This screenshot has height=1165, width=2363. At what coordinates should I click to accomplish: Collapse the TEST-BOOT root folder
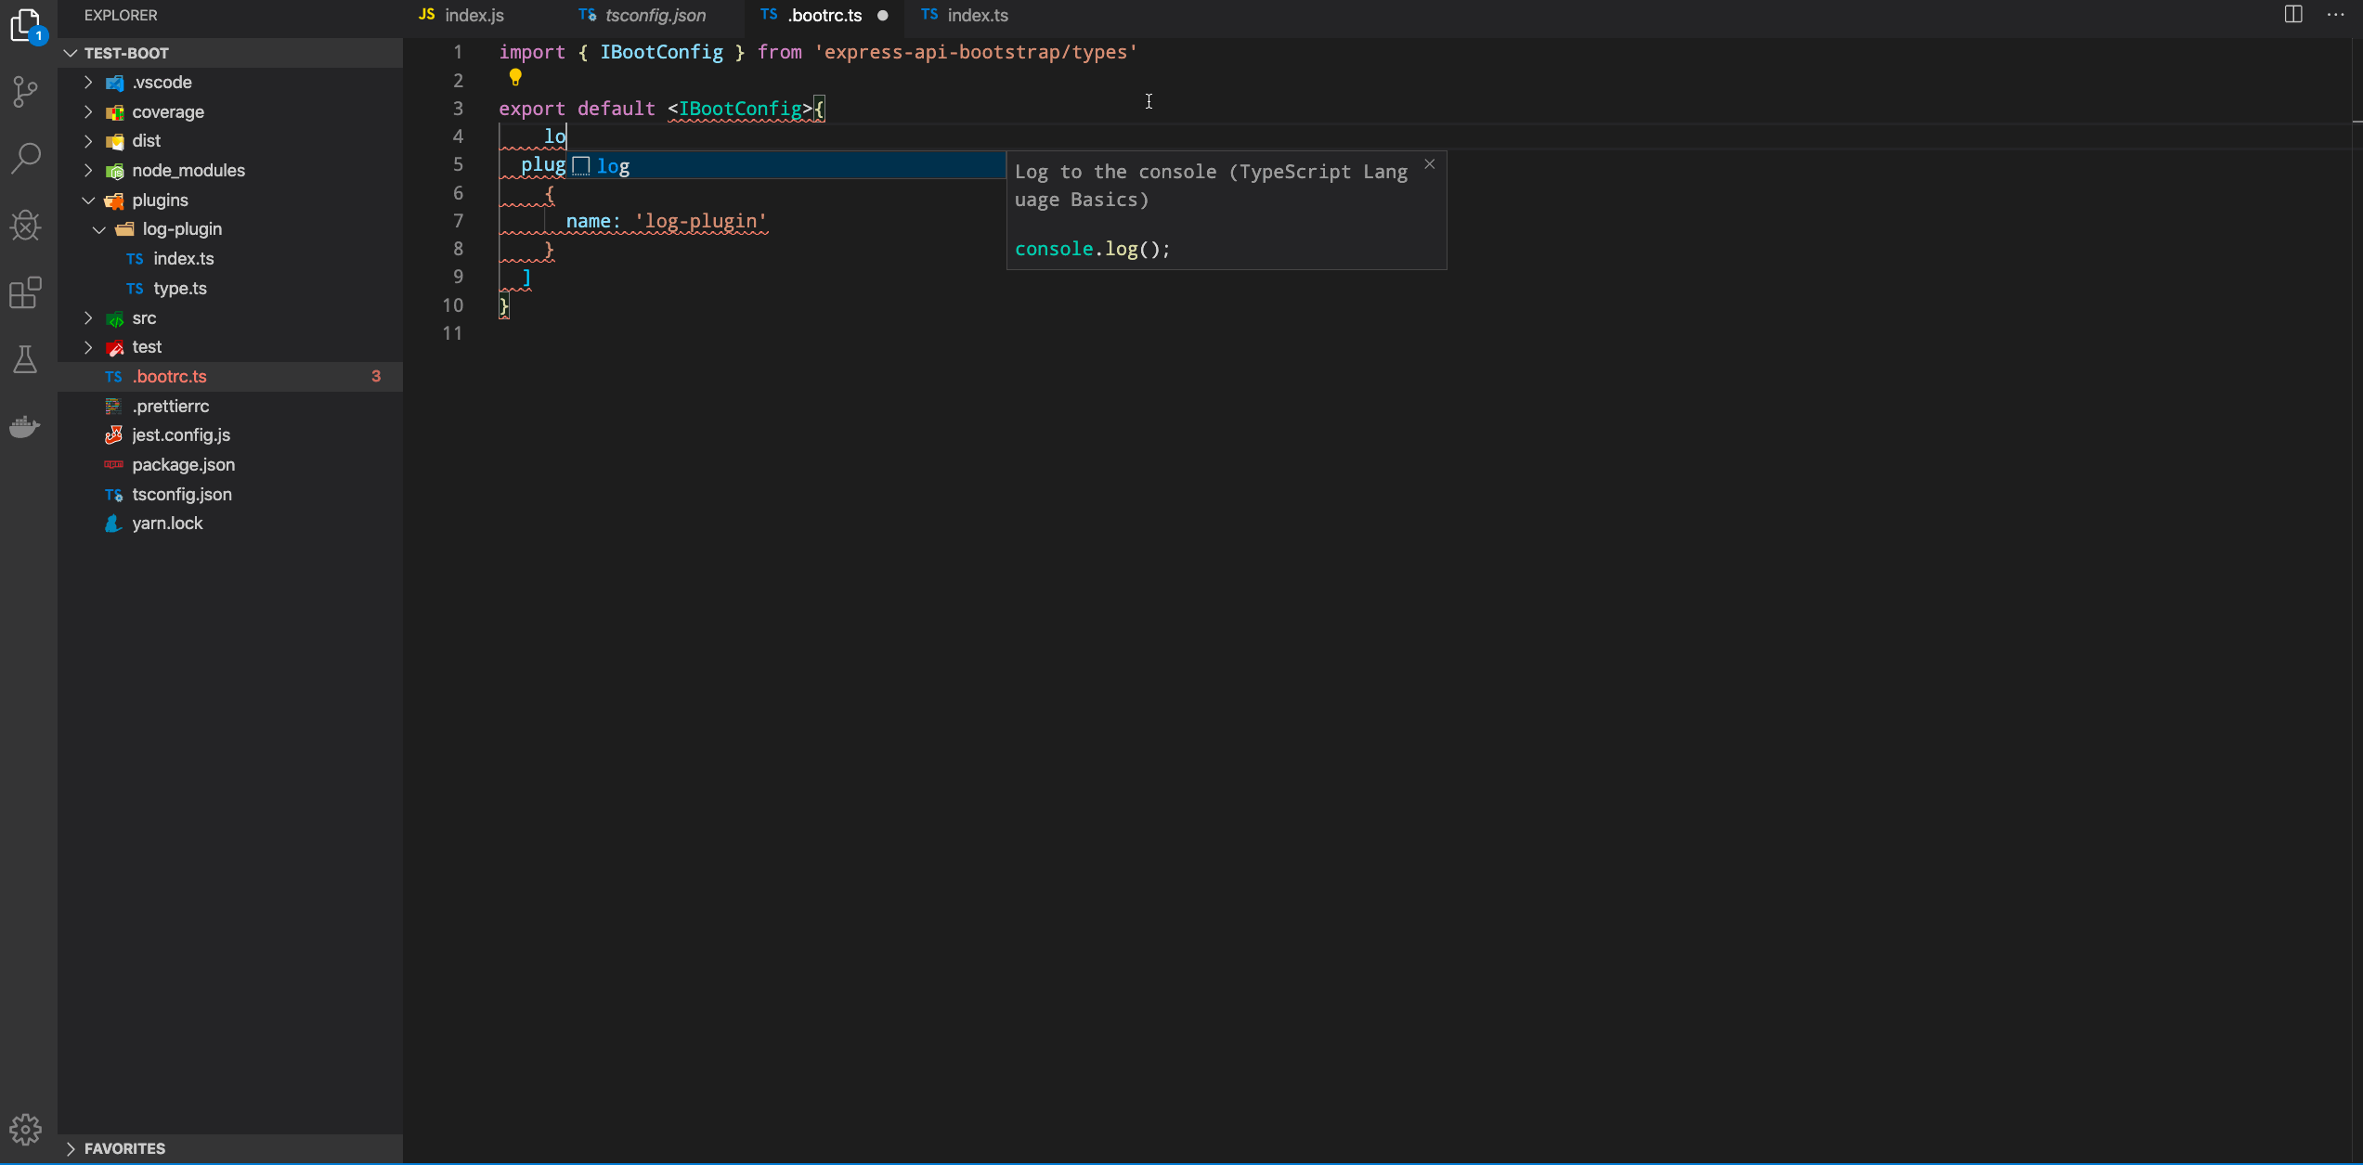[x=71, y=53]
